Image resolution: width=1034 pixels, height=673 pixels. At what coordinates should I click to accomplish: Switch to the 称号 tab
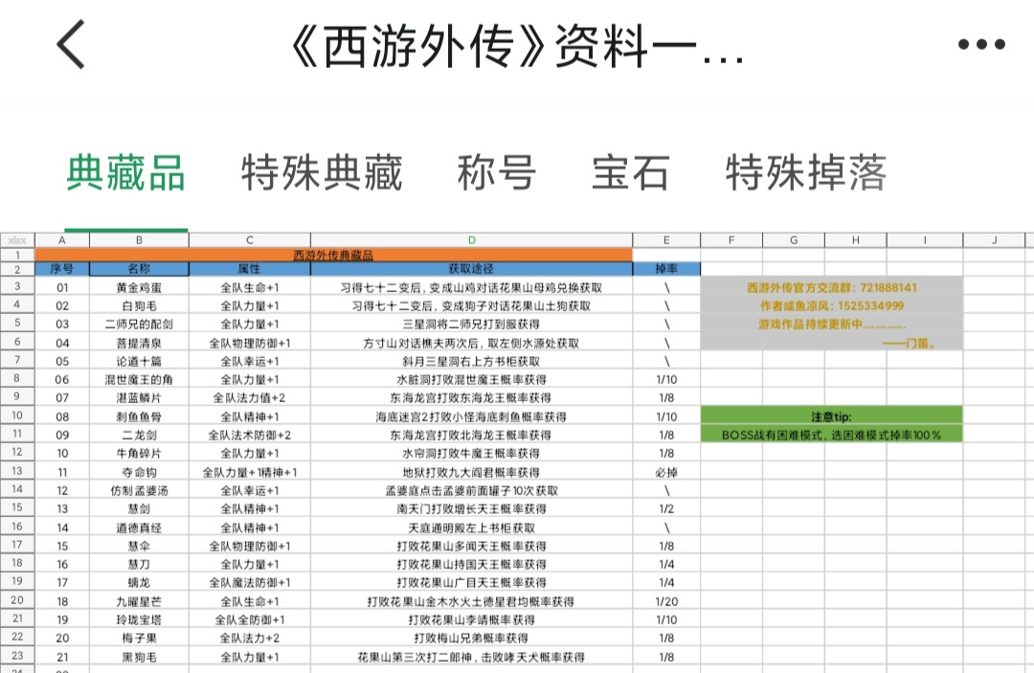coord(497,172)
